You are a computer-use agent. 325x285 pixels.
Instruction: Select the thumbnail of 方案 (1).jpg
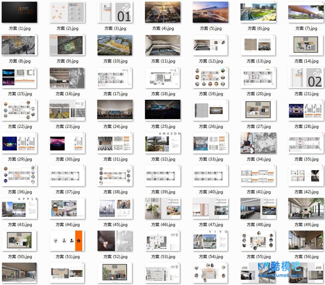(19, 12)
